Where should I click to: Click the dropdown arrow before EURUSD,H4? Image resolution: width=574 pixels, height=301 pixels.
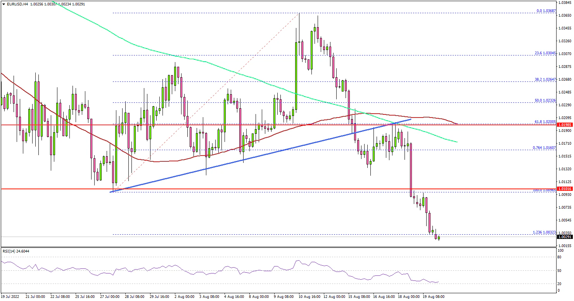[3, 4]
